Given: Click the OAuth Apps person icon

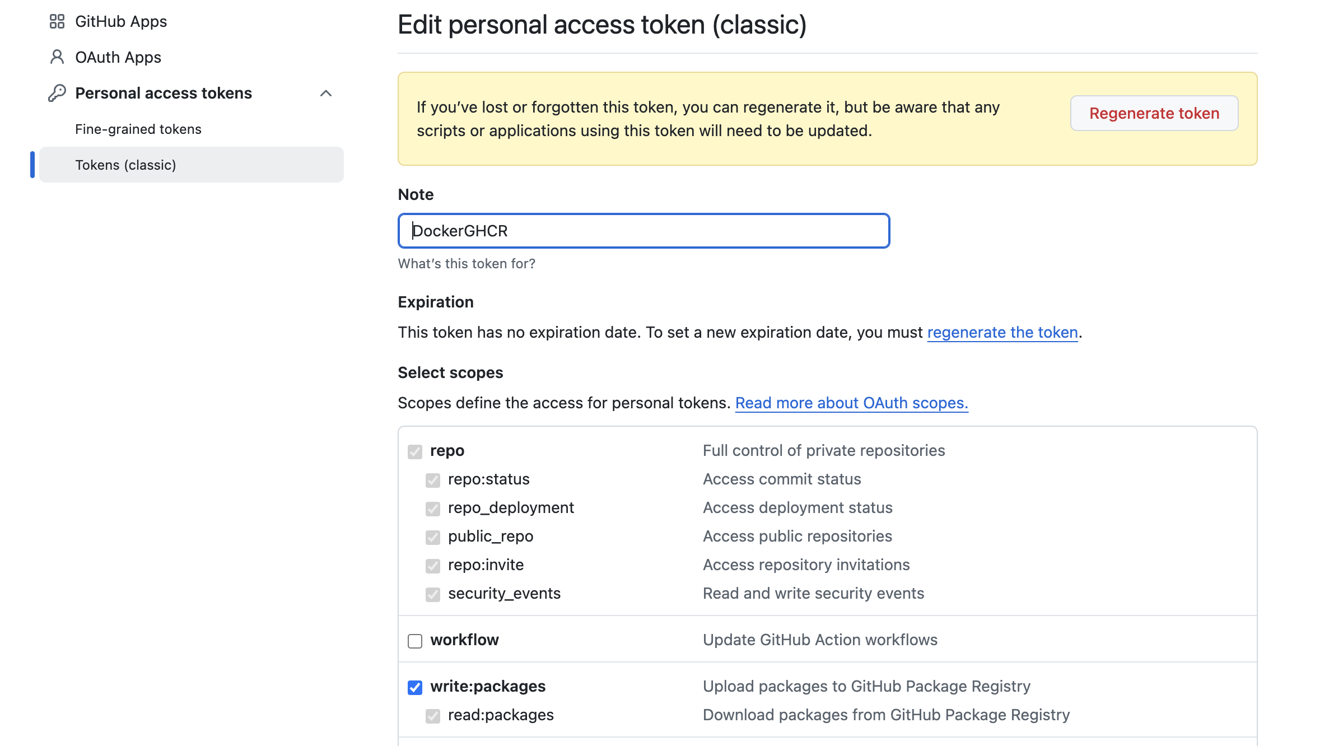Looking at the screenshot, I should pos(57,57).
